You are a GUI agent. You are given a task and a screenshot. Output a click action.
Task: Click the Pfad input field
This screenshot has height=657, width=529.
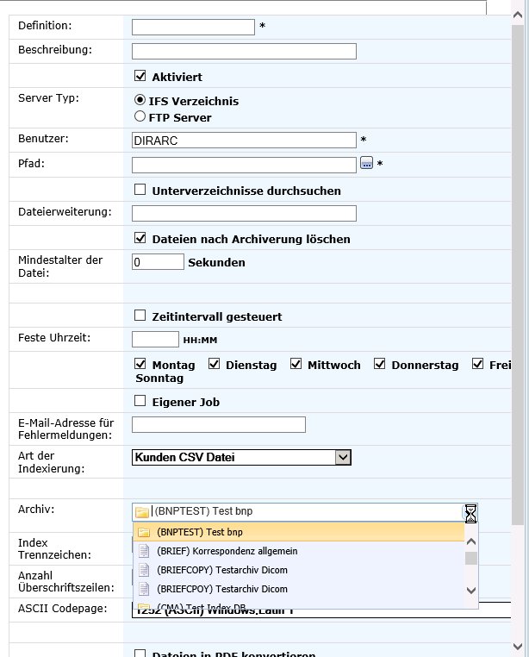244,165
